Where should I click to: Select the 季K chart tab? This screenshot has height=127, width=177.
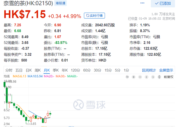pos(56,70)
